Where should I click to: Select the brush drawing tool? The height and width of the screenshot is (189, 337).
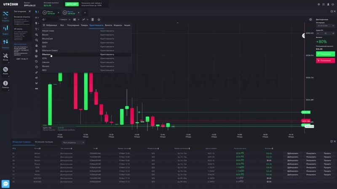coord(36,23)
